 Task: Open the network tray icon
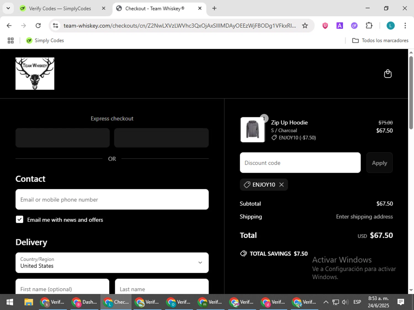point(336,302)
